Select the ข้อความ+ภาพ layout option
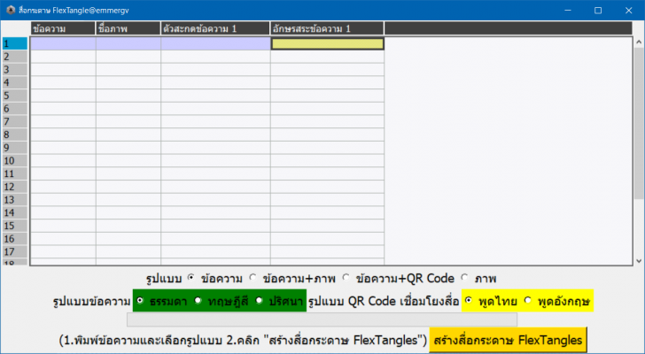 point(253,278)
